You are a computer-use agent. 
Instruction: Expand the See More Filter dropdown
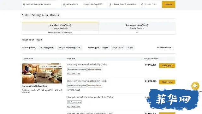click(x=165, y=48)
